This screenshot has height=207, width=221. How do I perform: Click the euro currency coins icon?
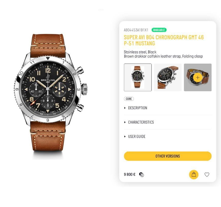[142, 175]
